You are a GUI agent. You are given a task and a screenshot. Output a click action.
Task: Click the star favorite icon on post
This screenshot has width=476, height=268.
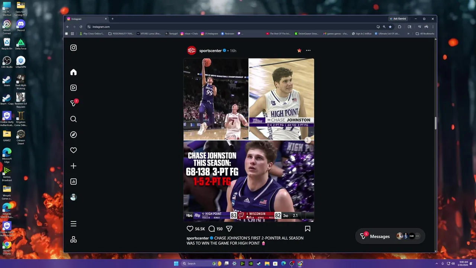(x=299, y=51)
